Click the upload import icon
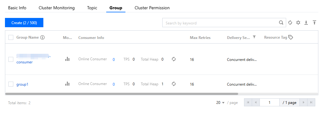Viewport: 323px width, 115px height. pyautogui.click(x=314, y=23)
